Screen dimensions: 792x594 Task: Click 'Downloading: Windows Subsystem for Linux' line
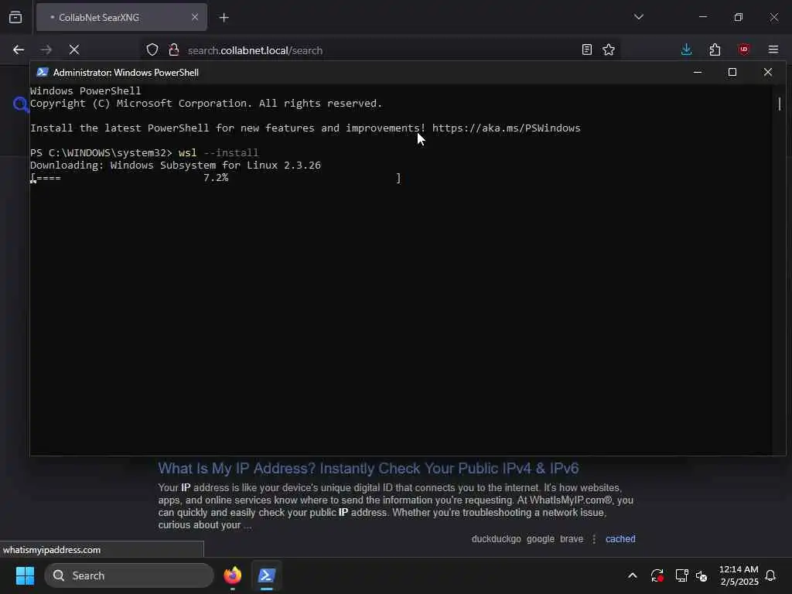(x=176, y=166)
